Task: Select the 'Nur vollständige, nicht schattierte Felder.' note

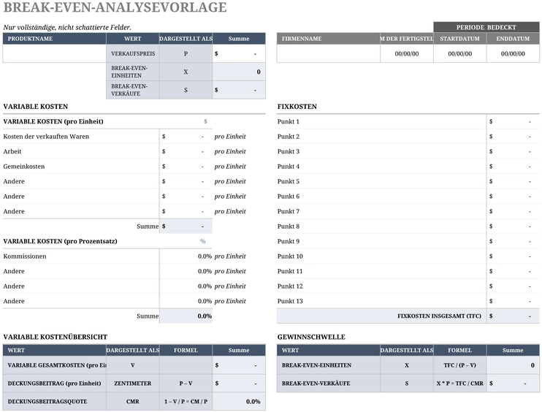Action: coord(67,27)
